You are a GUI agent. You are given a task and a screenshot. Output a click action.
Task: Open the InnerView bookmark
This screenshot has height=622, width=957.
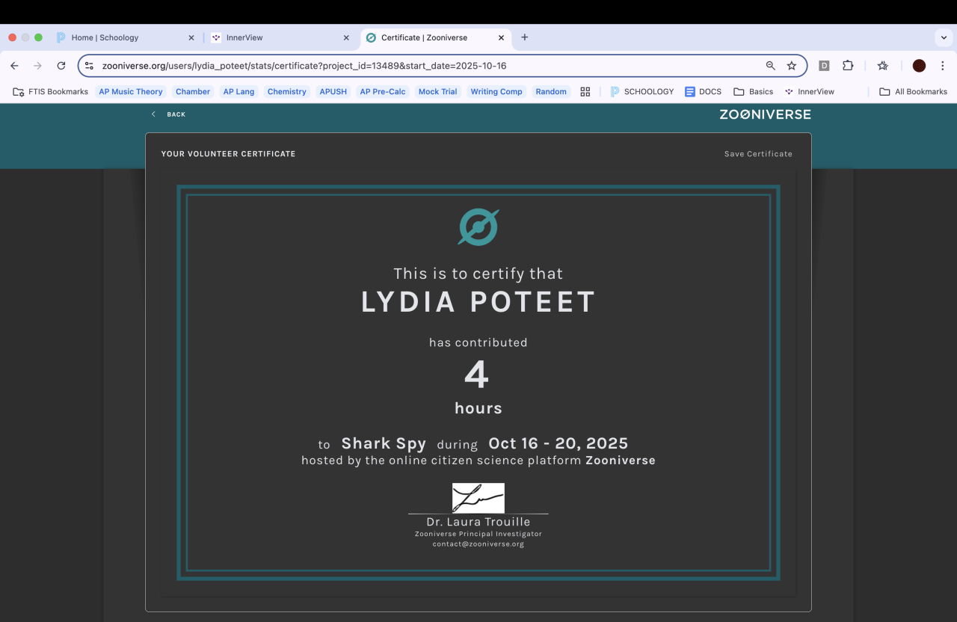[x=810, y=91]
